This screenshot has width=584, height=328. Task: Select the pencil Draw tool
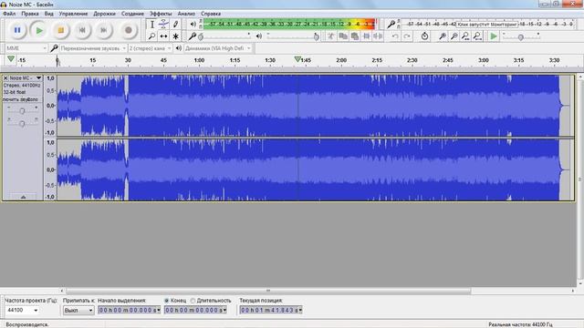(175, 25)
